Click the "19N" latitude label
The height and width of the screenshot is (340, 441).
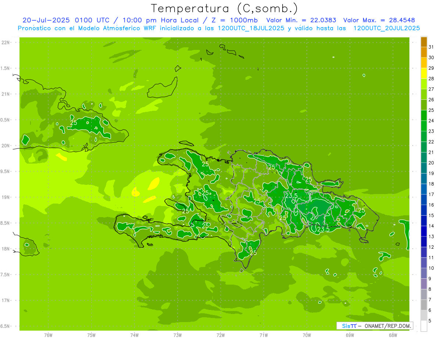[6, 197]
